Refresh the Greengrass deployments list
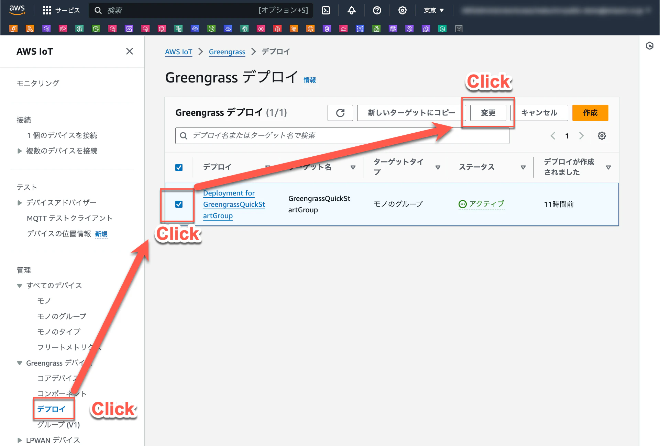Image resolution: width=660 pixels, height=446 pixels. 340,113
